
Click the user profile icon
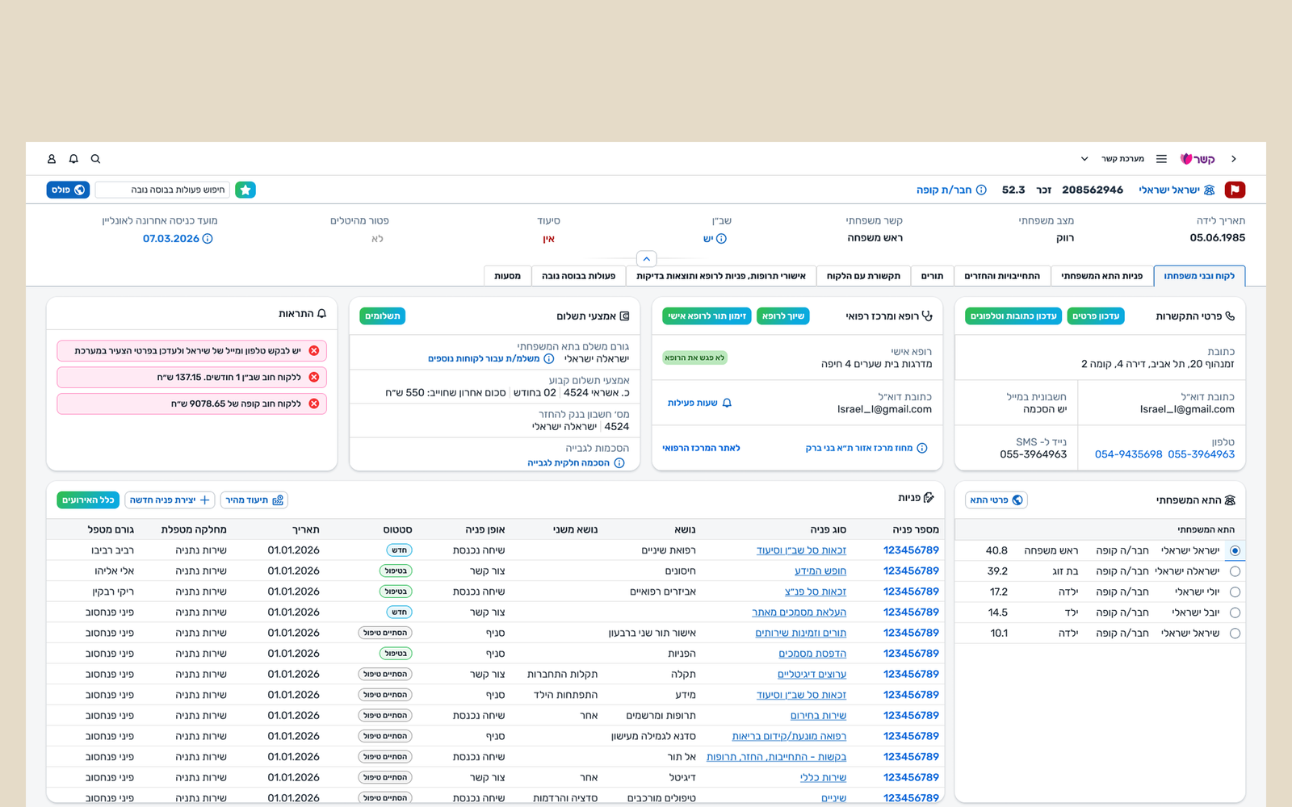[x=52, y=159]
